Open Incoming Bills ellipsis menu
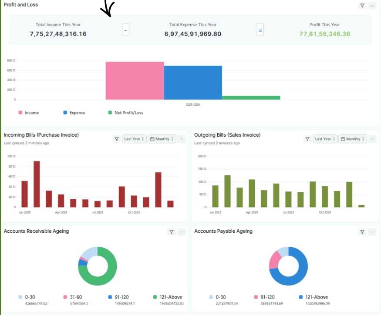Screen dimensions: 381x315 coord(181,139)
